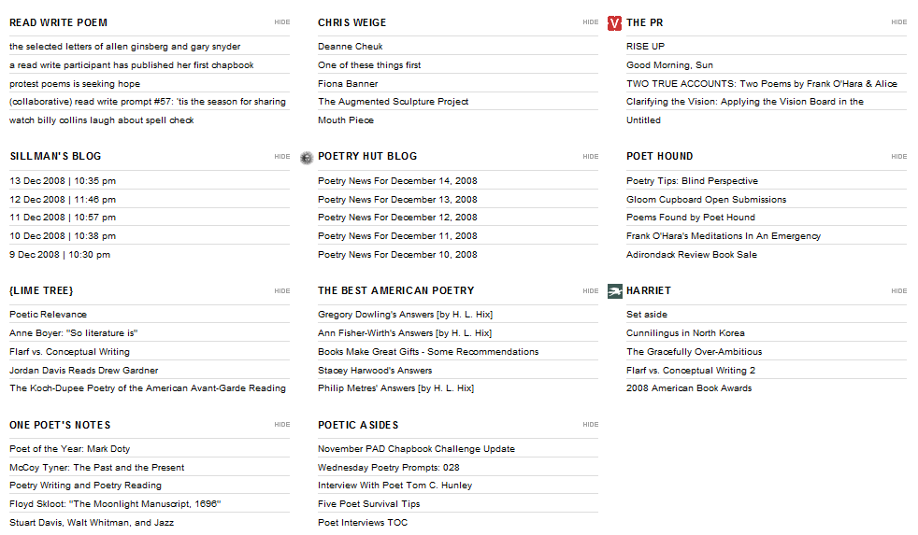The height and width of the screenshot is (535, 918).
Task: Open 'Poetry News For December 14, 2008'
Action: tap(397, 181)
